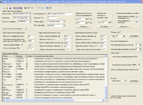Click the New file toolbar icon

click(3, 8)
